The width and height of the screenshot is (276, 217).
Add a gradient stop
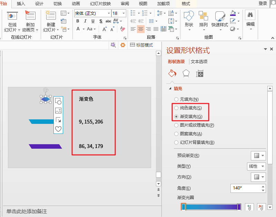tap(249, 207)
